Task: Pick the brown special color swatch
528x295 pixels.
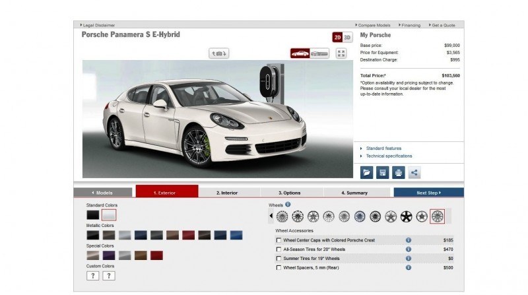Action: 141,255
